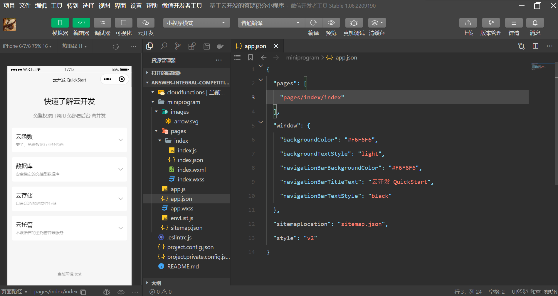
Task: Open the 编辑 menu
Action: click(41, 6)
